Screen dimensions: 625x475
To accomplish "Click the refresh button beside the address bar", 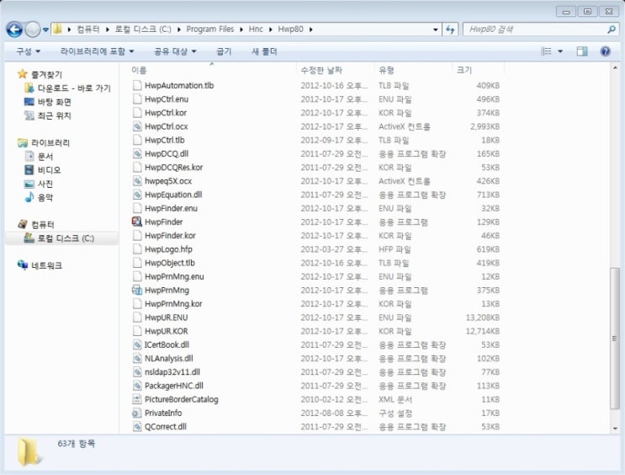I will coord(450,29).
